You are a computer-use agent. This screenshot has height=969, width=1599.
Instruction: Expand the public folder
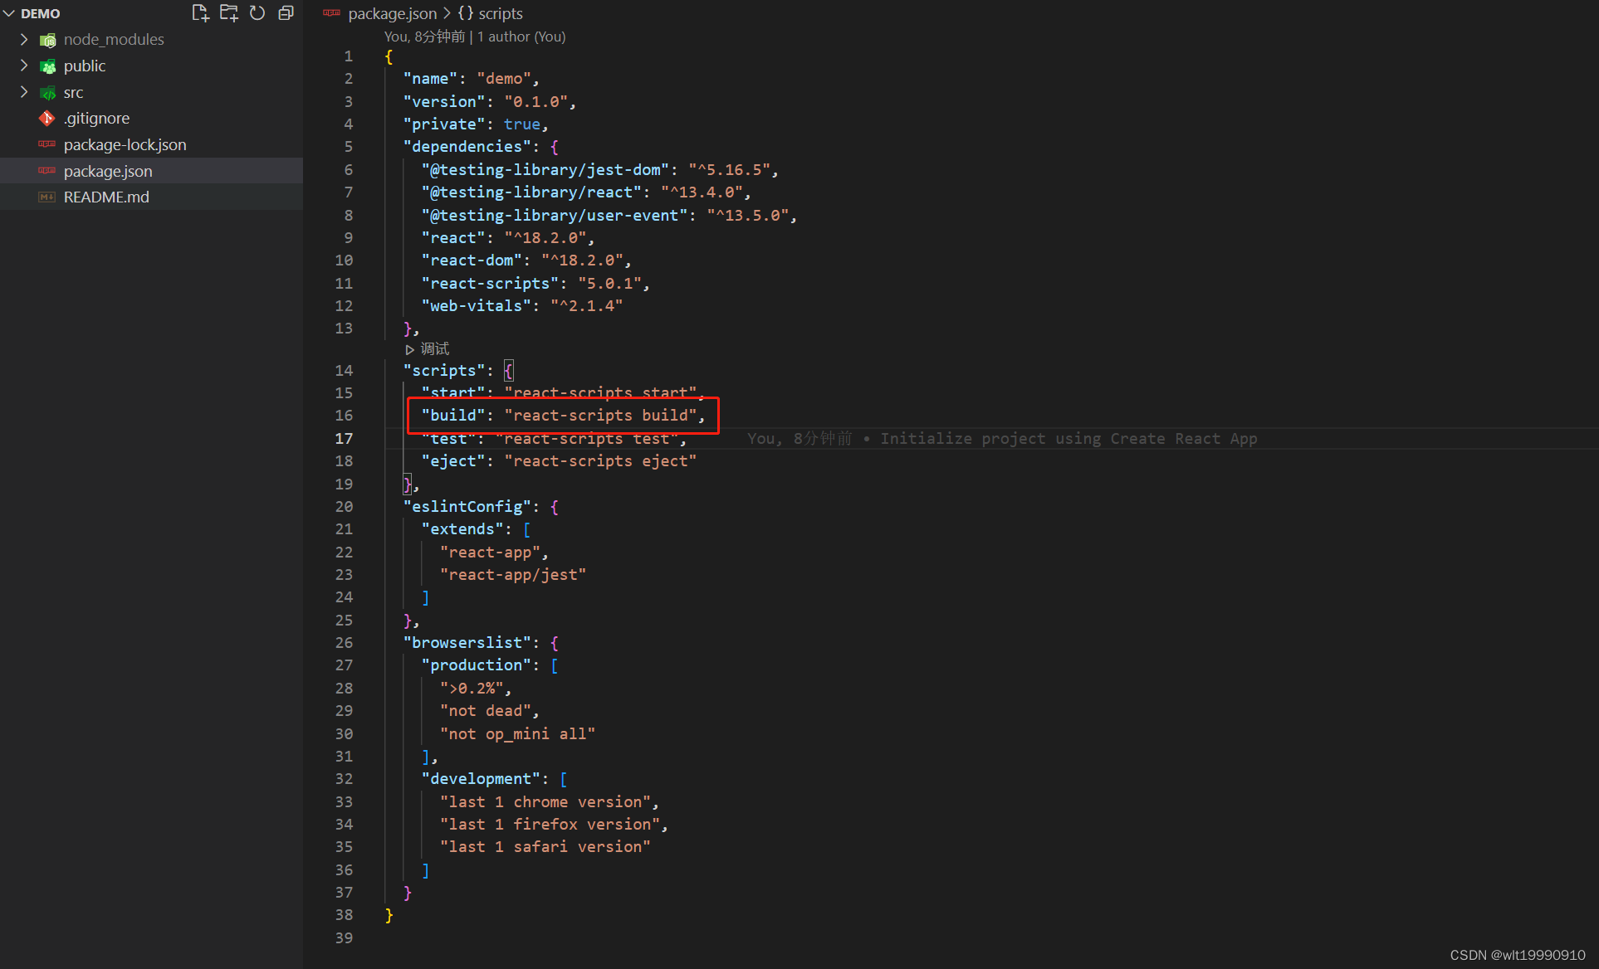pos(24,66)
